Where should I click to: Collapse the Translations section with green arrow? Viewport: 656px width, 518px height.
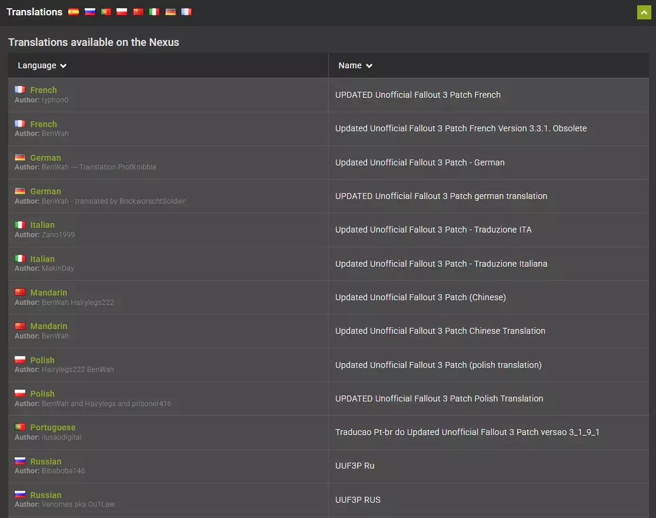(x=644, y=12)
